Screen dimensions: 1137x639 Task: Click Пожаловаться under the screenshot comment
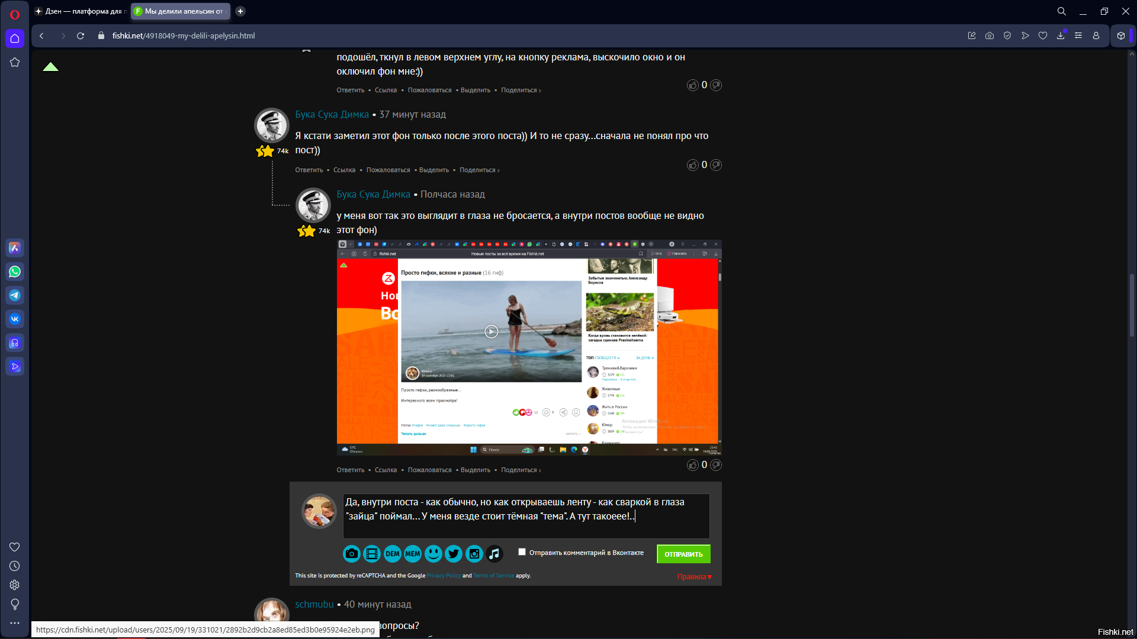429,470
